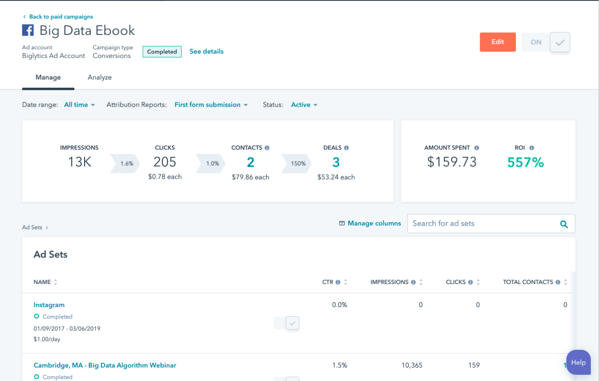Sort by IMPRESSIONS using its sort arrows
Viewport: 599px width, 381px height.
[x=421, y=282]
